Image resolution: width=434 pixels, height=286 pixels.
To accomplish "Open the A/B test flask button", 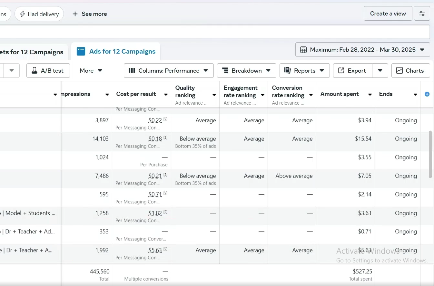I will point(48,71).
